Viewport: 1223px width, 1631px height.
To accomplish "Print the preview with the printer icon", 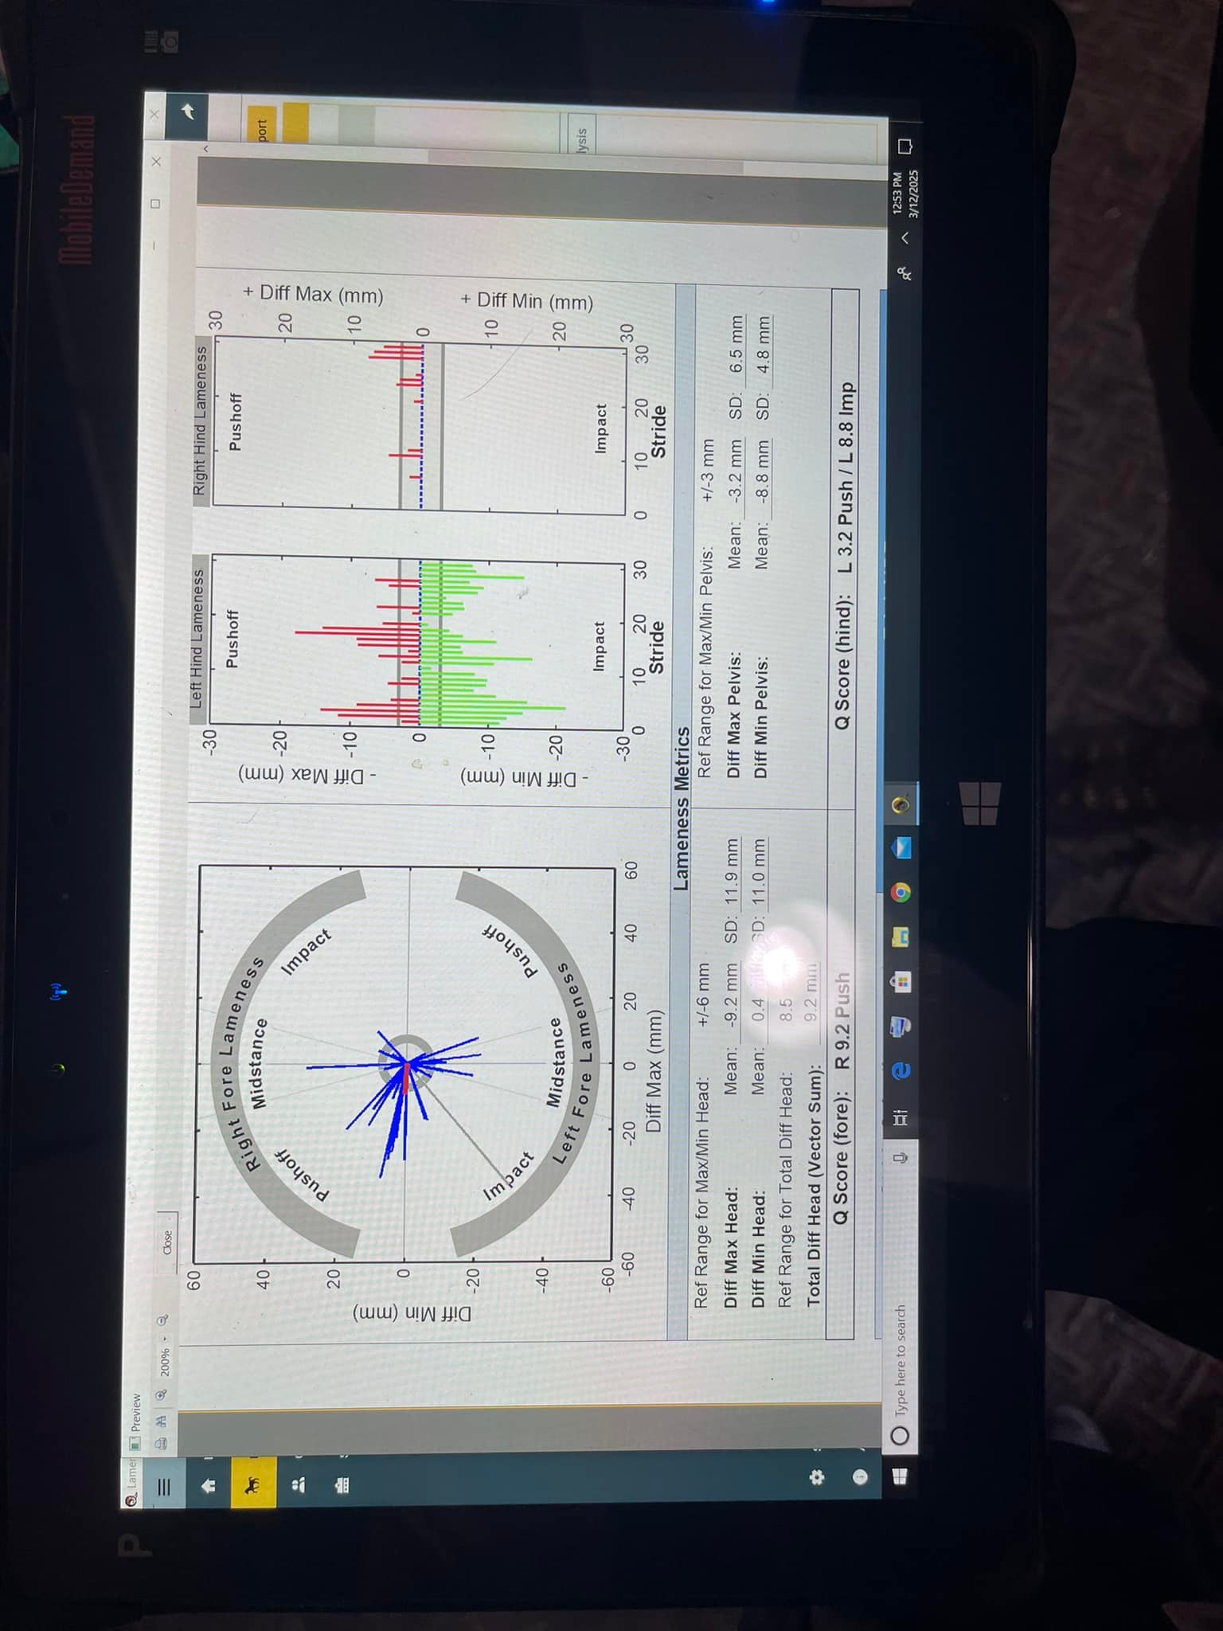I will 161,1442.
